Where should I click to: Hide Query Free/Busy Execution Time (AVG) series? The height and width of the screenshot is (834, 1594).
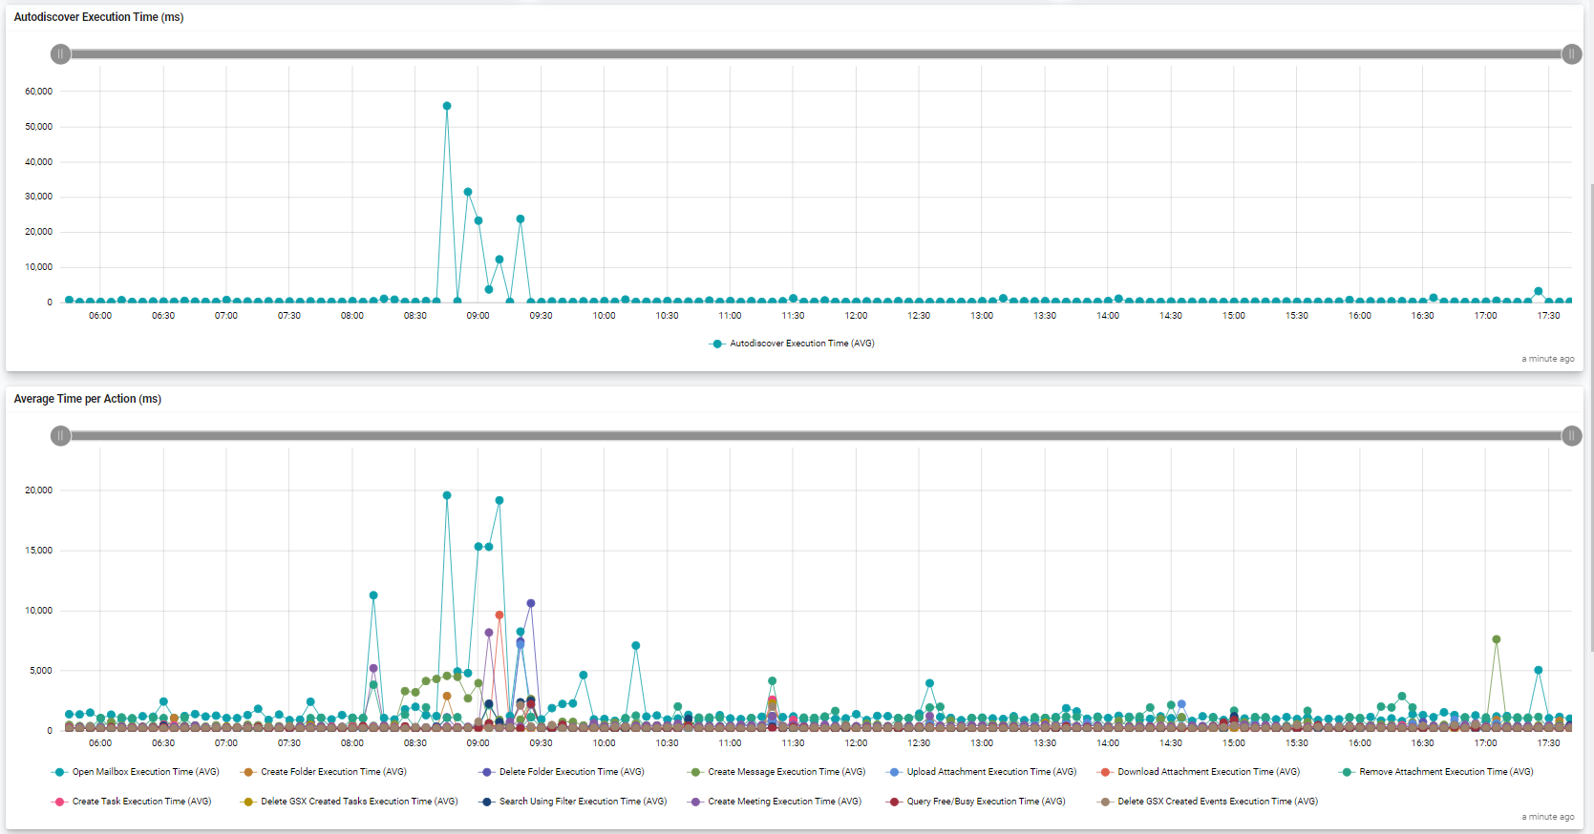click(975, 802)
